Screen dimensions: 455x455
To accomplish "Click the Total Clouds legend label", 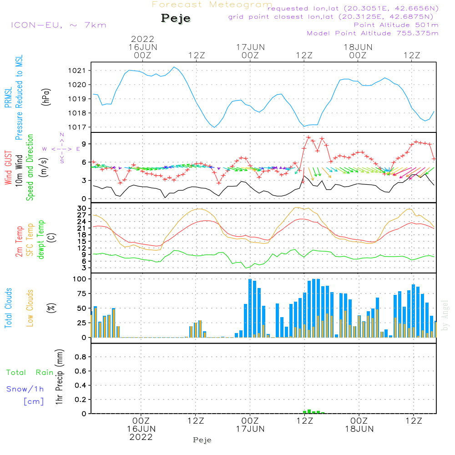I will [9, 308].
